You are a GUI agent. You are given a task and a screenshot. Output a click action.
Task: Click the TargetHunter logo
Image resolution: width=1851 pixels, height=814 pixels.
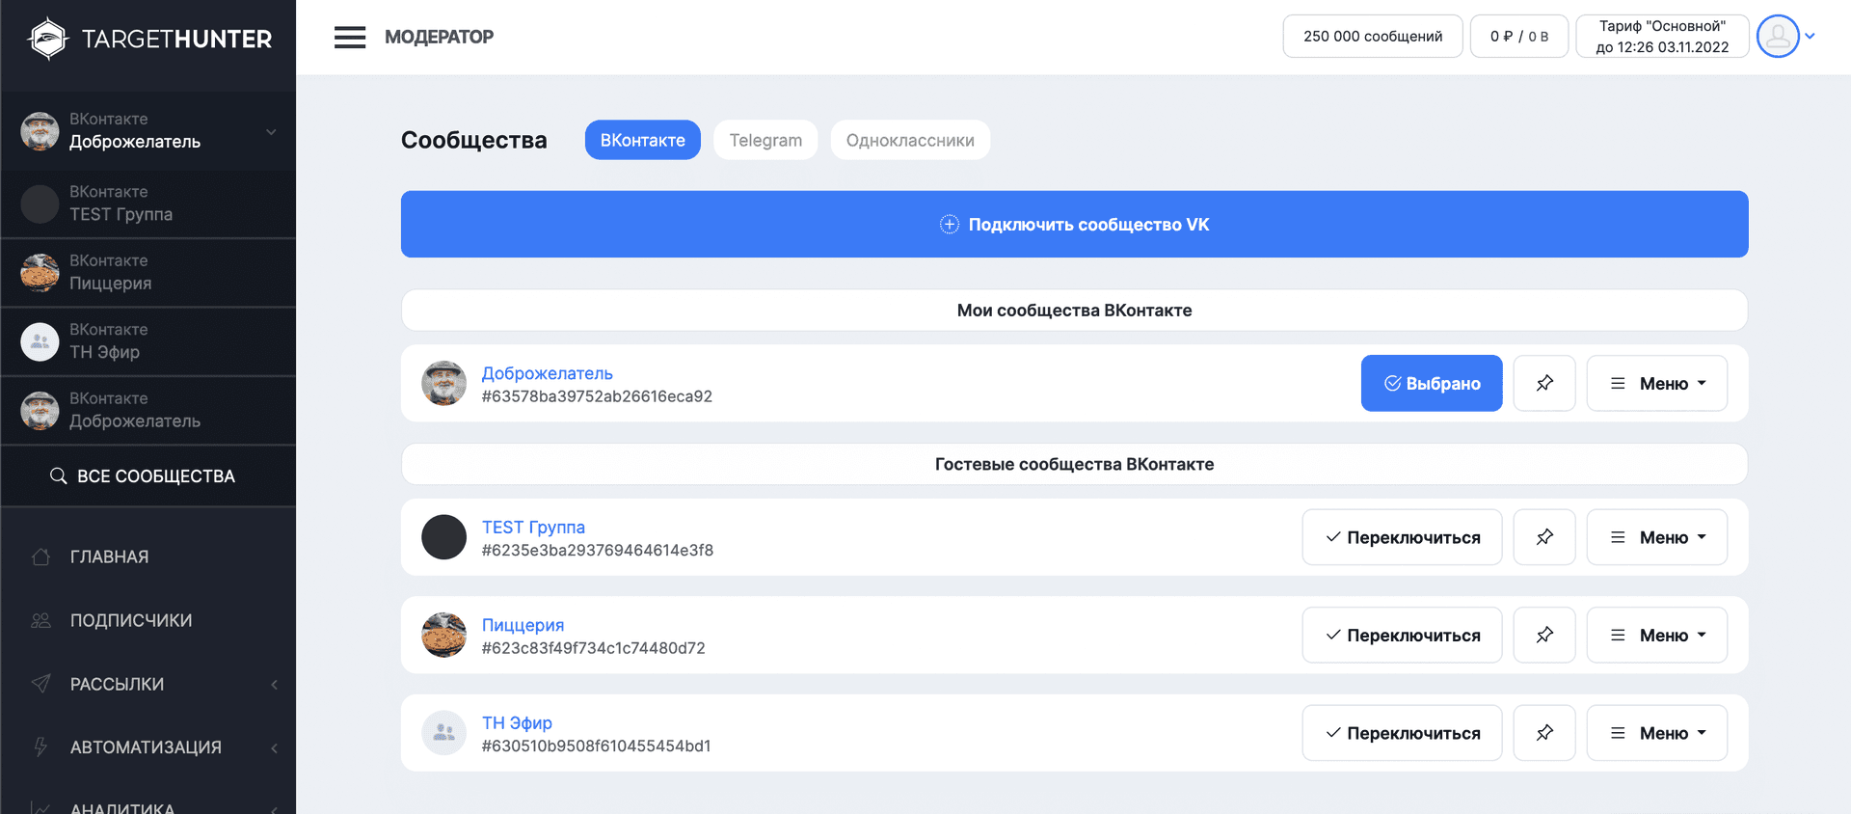[x=149, y=39]
